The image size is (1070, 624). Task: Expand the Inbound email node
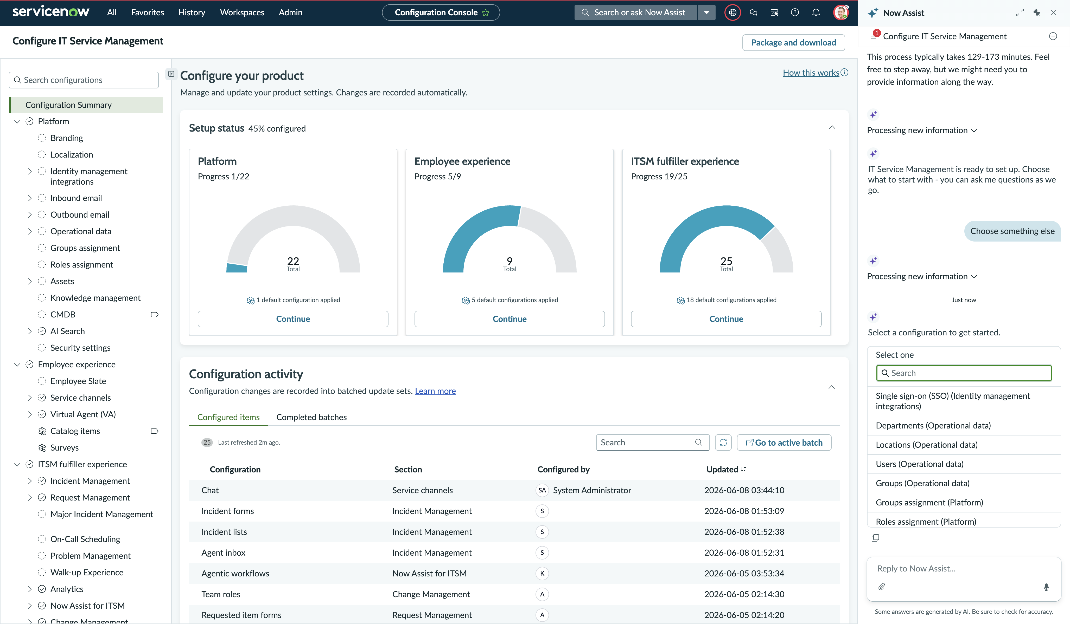tap(30, 198)
